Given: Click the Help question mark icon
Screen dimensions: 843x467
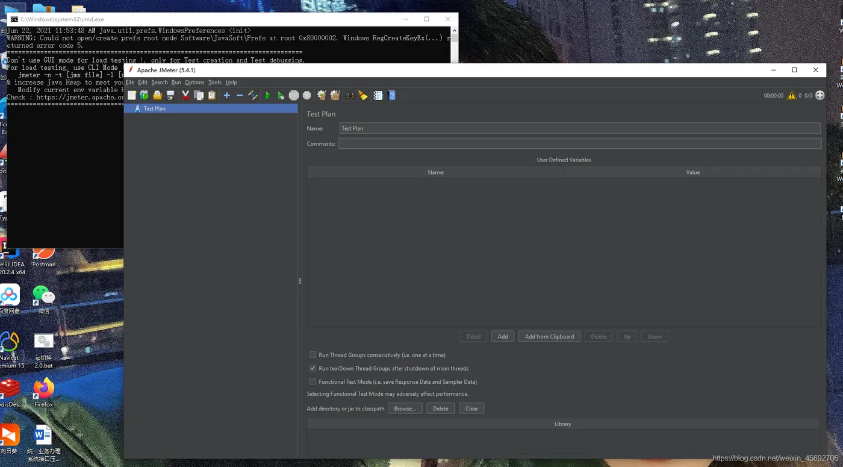Looking at the screenshot, I should [392, 95].
